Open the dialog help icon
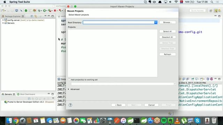The width and height of the screenshot is (223, 125). 70,105
